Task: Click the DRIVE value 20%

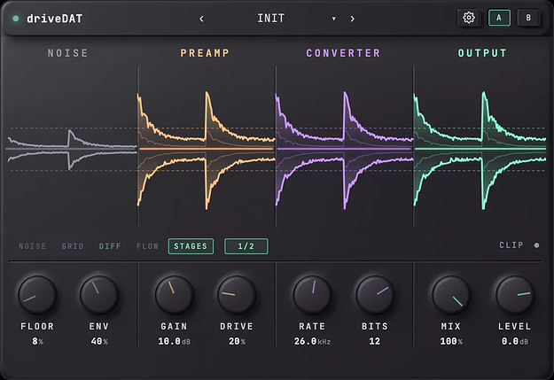Action: tap(237, 342)
